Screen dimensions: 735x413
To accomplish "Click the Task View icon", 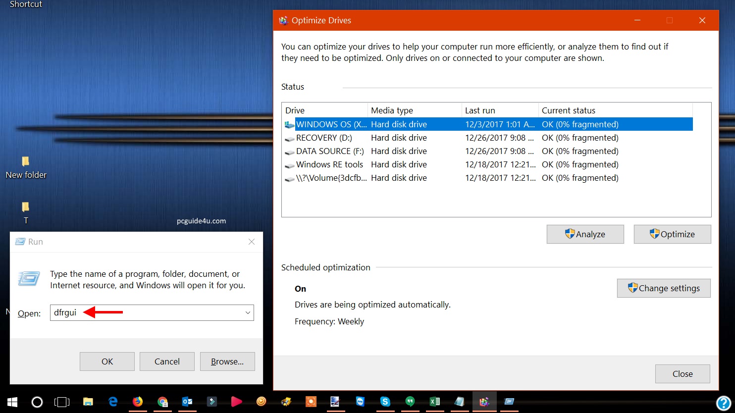I will click(62, 402).
